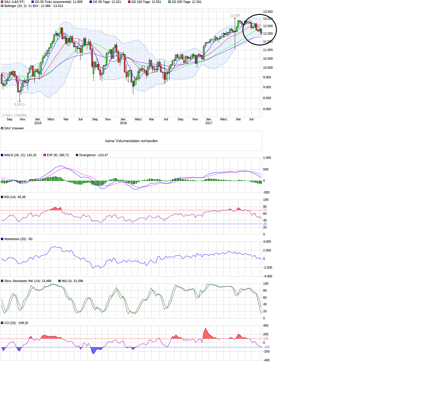Select the 'RSI (14): 45,39' label
This screenshot has height=405, width=423.
[x=15, y=197]
